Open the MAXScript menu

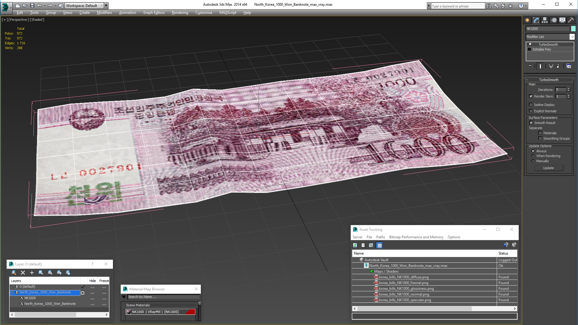click(228, 13)
